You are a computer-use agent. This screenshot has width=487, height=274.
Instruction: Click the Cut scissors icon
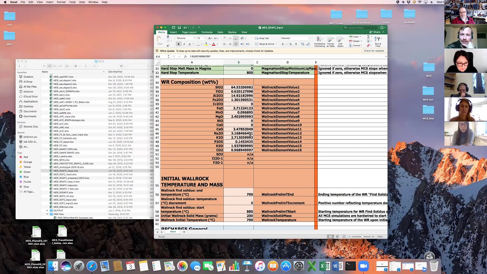click(x=168, y=37)
